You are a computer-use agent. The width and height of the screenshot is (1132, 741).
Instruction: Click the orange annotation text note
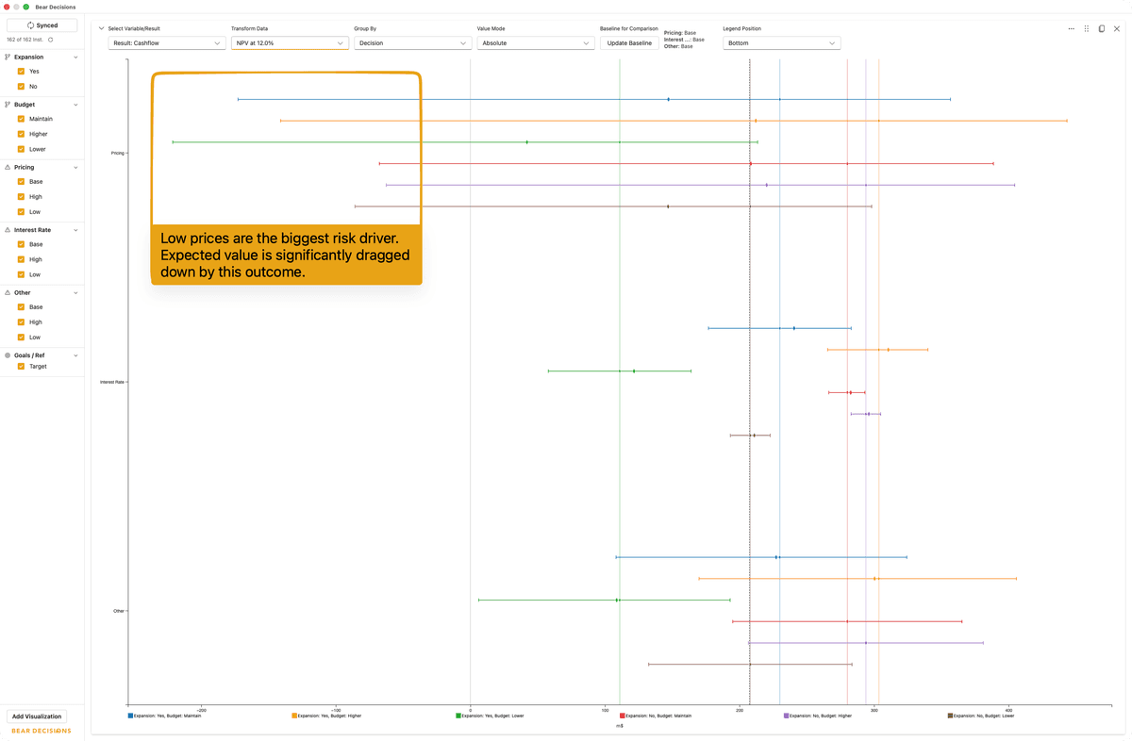click(286, 255)
